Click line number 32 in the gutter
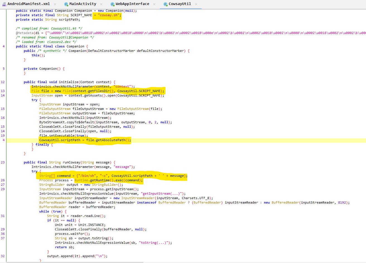The image size is (366, 263). 3,256
